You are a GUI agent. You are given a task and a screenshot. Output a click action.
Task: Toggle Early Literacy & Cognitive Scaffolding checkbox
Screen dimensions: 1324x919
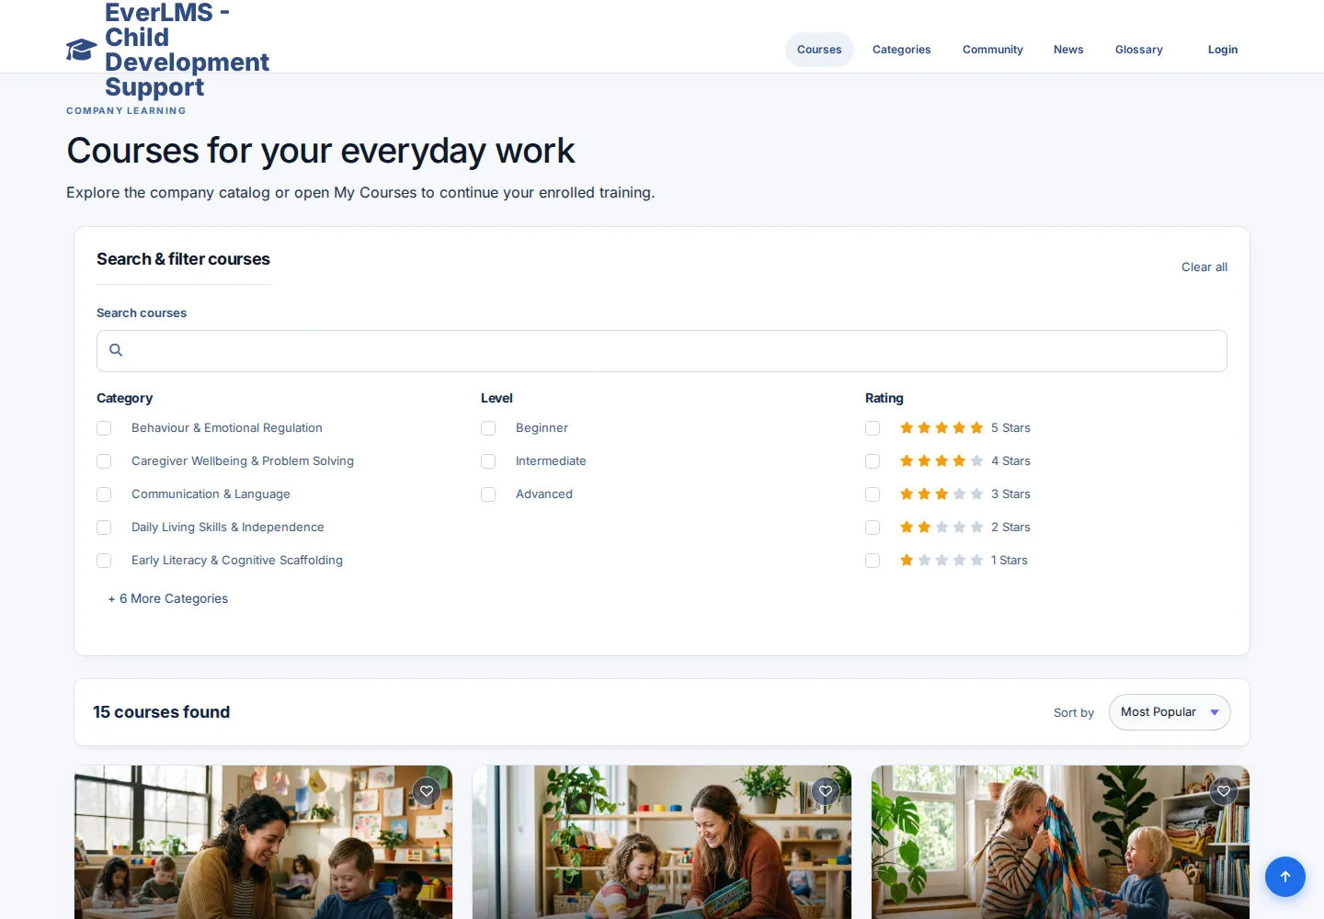(104, 561)
